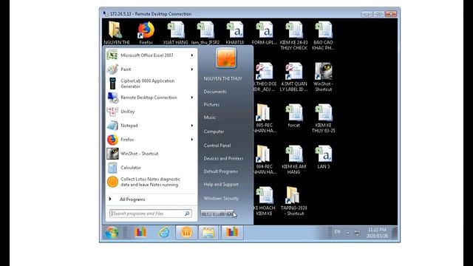Image resolution: width=473 pixels, height=266 pixels.
Task: Open bar-chart app icon beside the Start orb
Action: [x=140, y=233]
